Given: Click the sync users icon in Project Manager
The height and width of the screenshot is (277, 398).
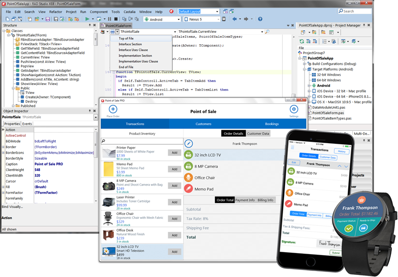Looking at the screenshot, I should tap(334, 41).
